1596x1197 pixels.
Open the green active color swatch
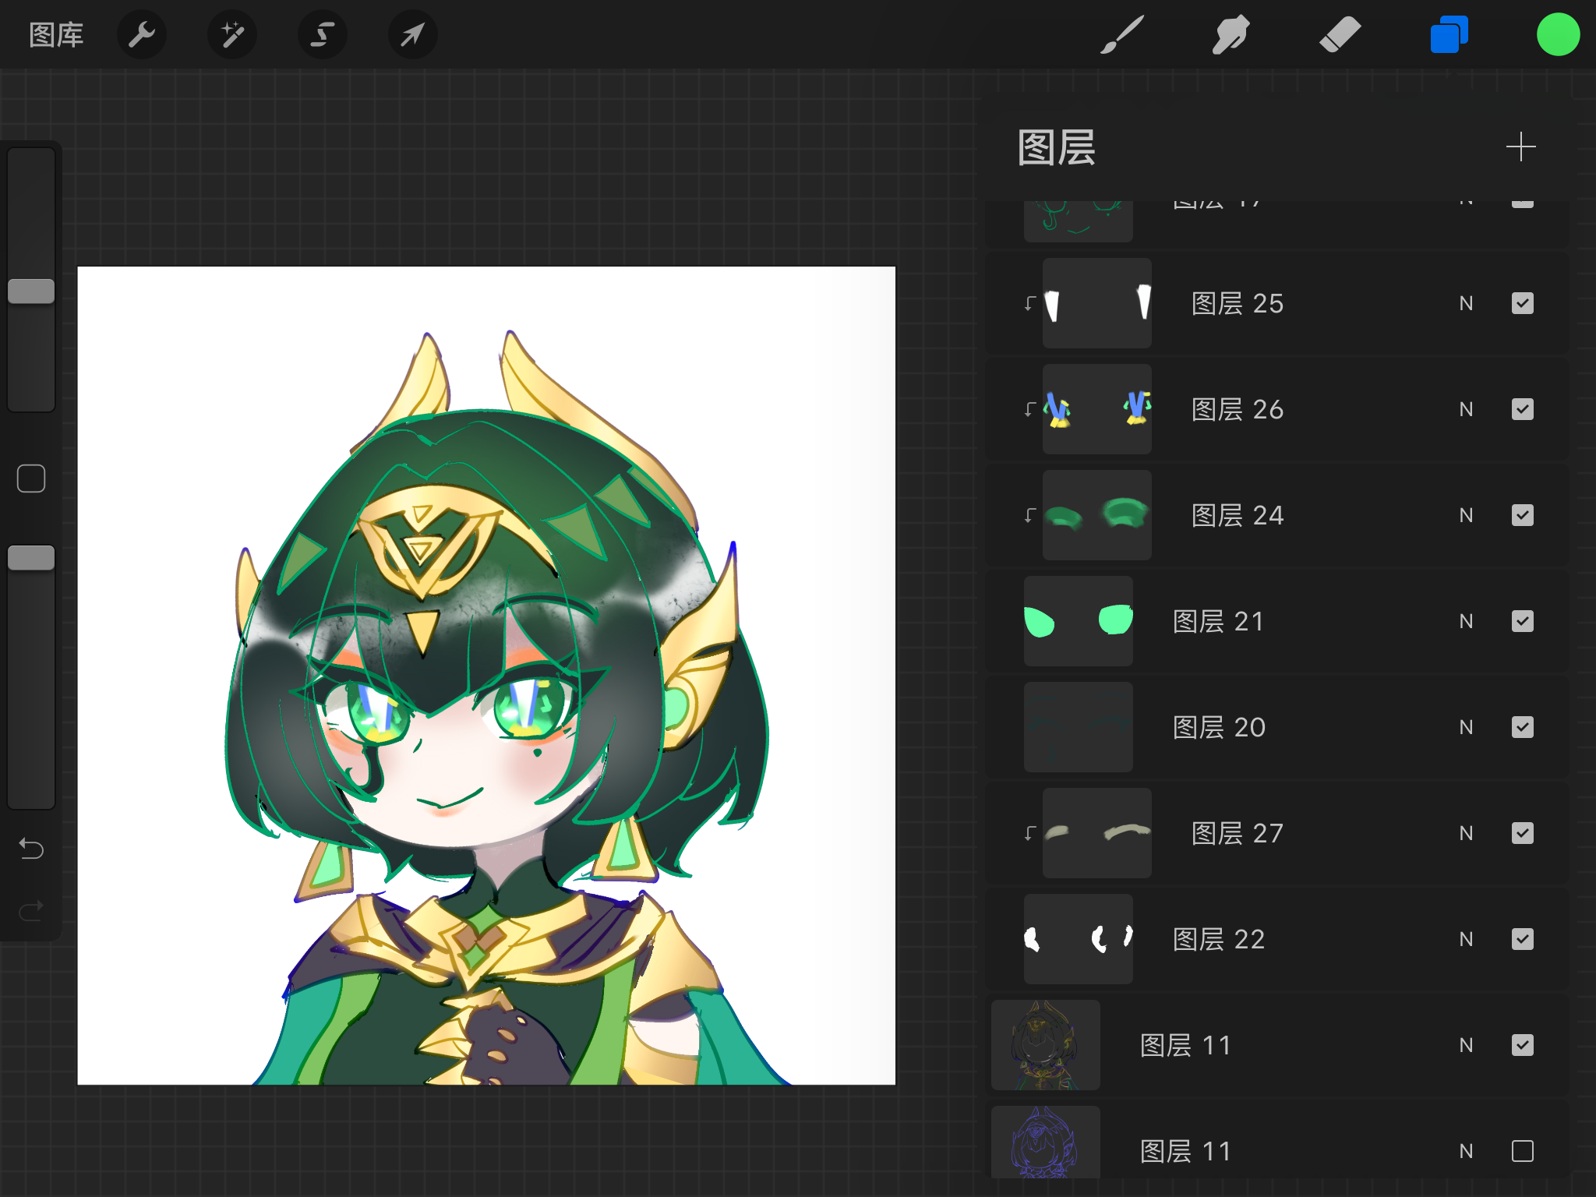point(1558,35)
